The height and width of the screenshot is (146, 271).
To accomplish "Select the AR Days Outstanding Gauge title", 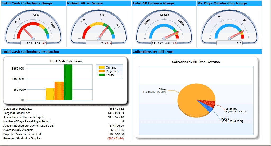I will pyautogui.click(x=222, y=3).
